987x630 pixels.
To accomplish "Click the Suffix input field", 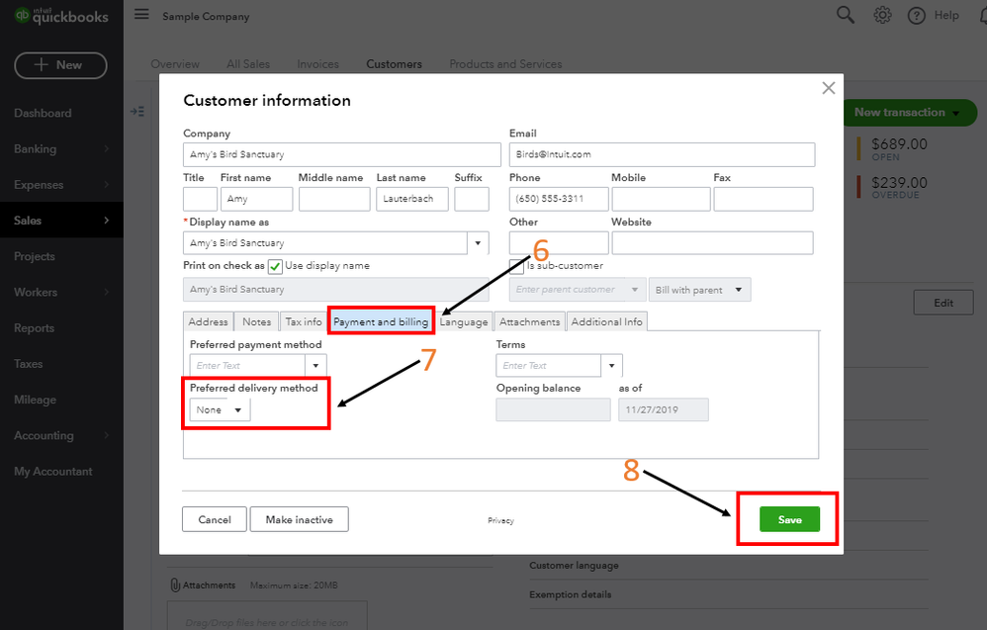I will click(472, 199).
